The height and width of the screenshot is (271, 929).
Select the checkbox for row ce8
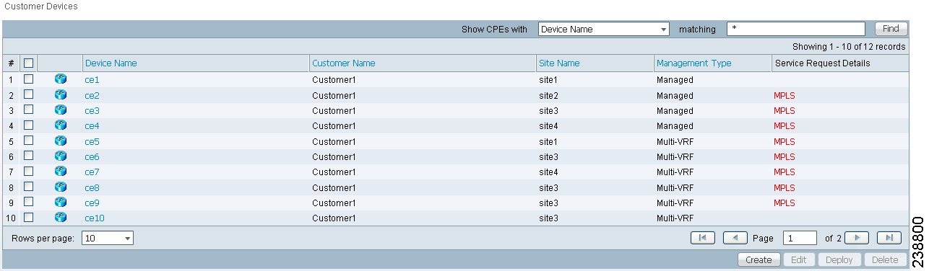pos(28,187)
